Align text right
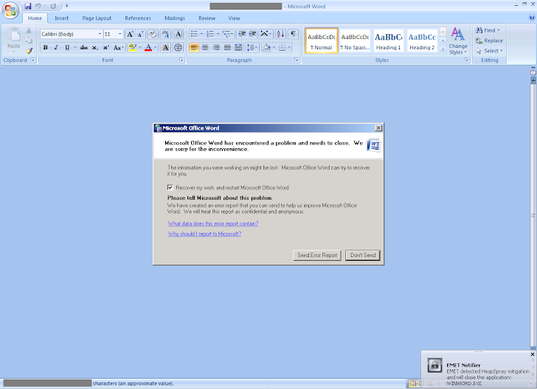Image resolution: width=537 pixels, height=389 pixels. tap(216, 48)
